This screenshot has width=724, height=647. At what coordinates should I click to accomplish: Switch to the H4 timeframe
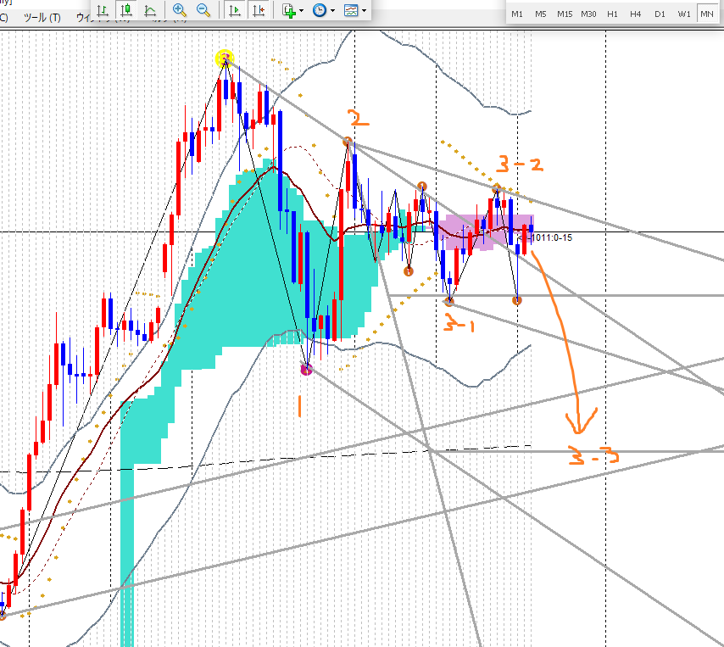(636, 14)
